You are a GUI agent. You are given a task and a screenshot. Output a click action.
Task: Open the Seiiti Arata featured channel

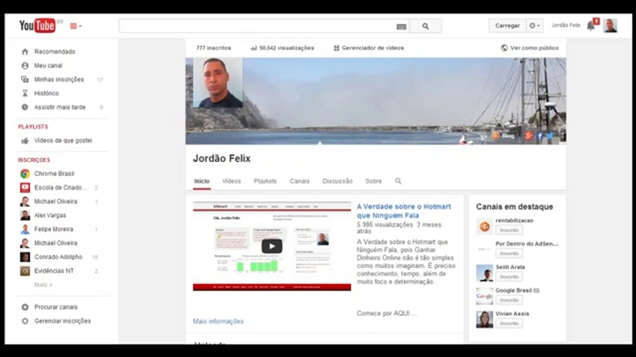click(x=510, y=267)
